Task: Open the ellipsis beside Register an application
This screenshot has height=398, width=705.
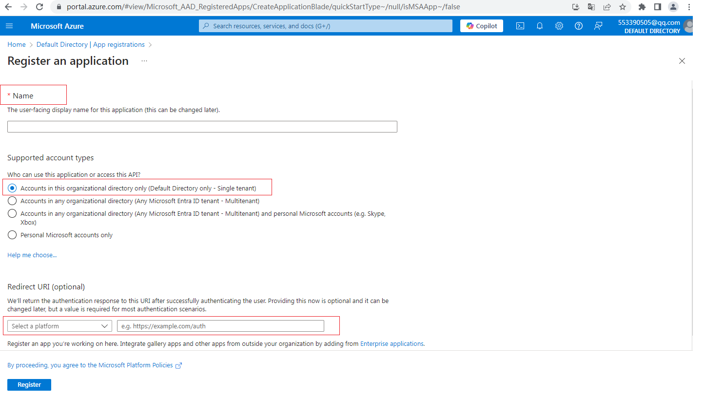Action: click(x=144, y=61)
